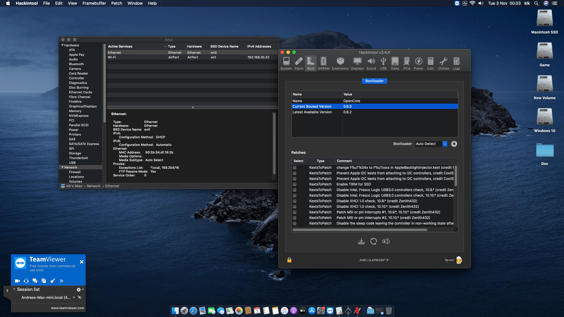
Task: Open chat in TeamViewer panel
Action: tap(35, 281)
